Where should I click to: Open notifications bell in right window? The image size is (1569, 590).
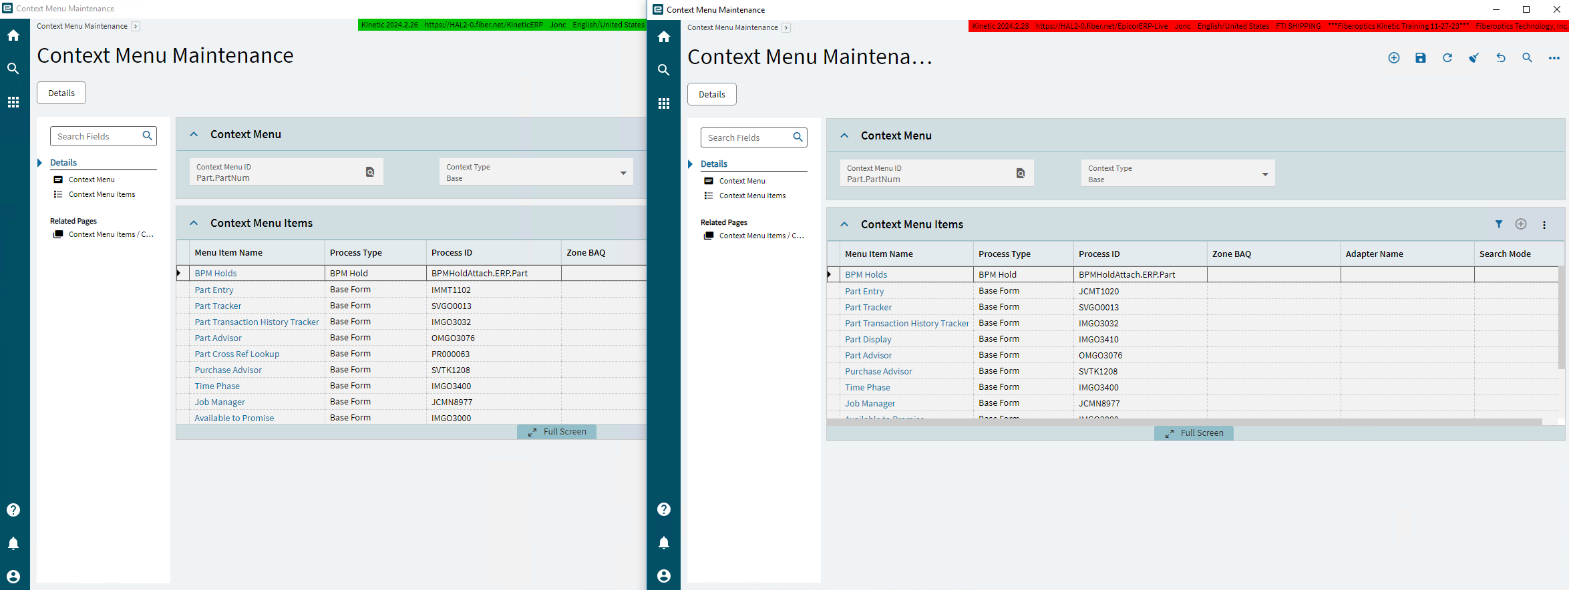tap(664, 543)
